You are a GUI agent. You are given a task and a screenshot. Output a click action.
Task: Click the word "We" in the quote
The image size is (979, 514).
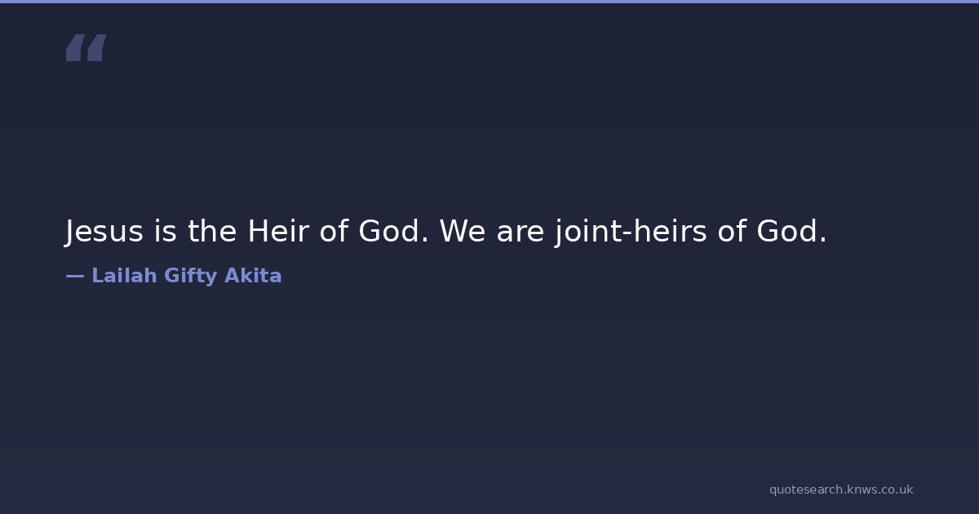coord(463,232)
